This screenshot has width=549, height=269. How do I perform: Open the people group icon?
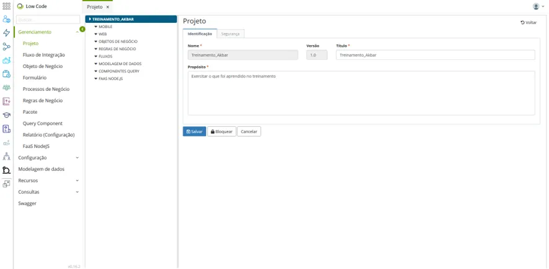(6, 87)
